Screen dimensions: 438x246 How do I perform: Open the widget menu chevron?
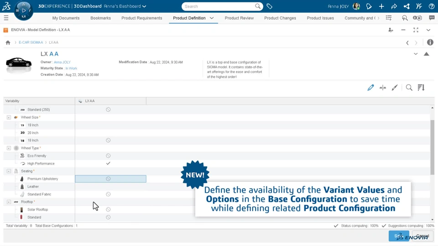click(x=428, y=30)
